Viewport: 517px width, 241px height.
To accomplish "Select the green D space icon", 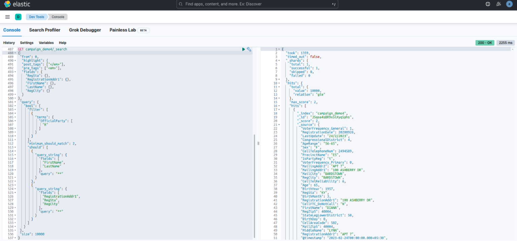I will pyautogui.click(x=18, y=16).
